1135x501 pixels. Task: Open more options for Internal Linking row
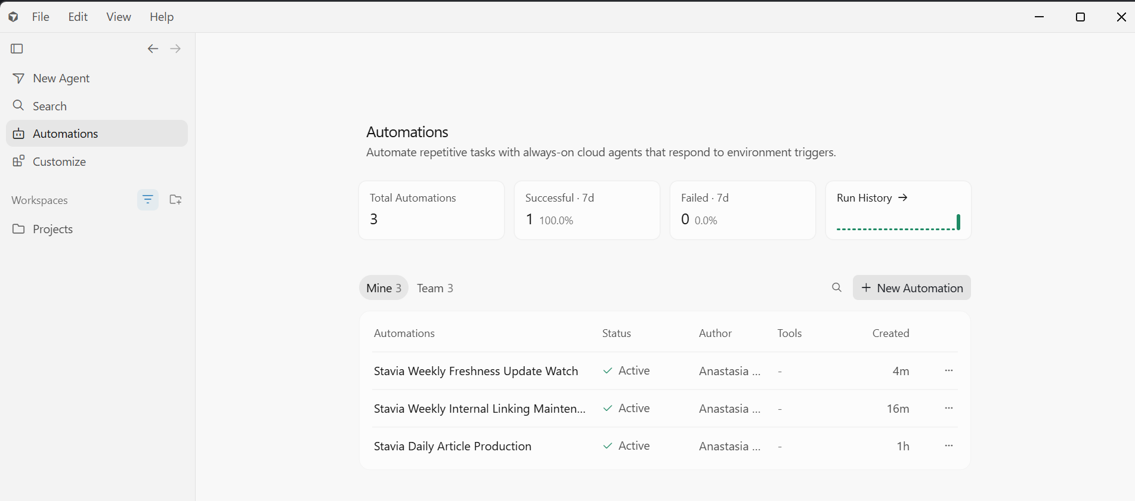(x=949, y=408)
